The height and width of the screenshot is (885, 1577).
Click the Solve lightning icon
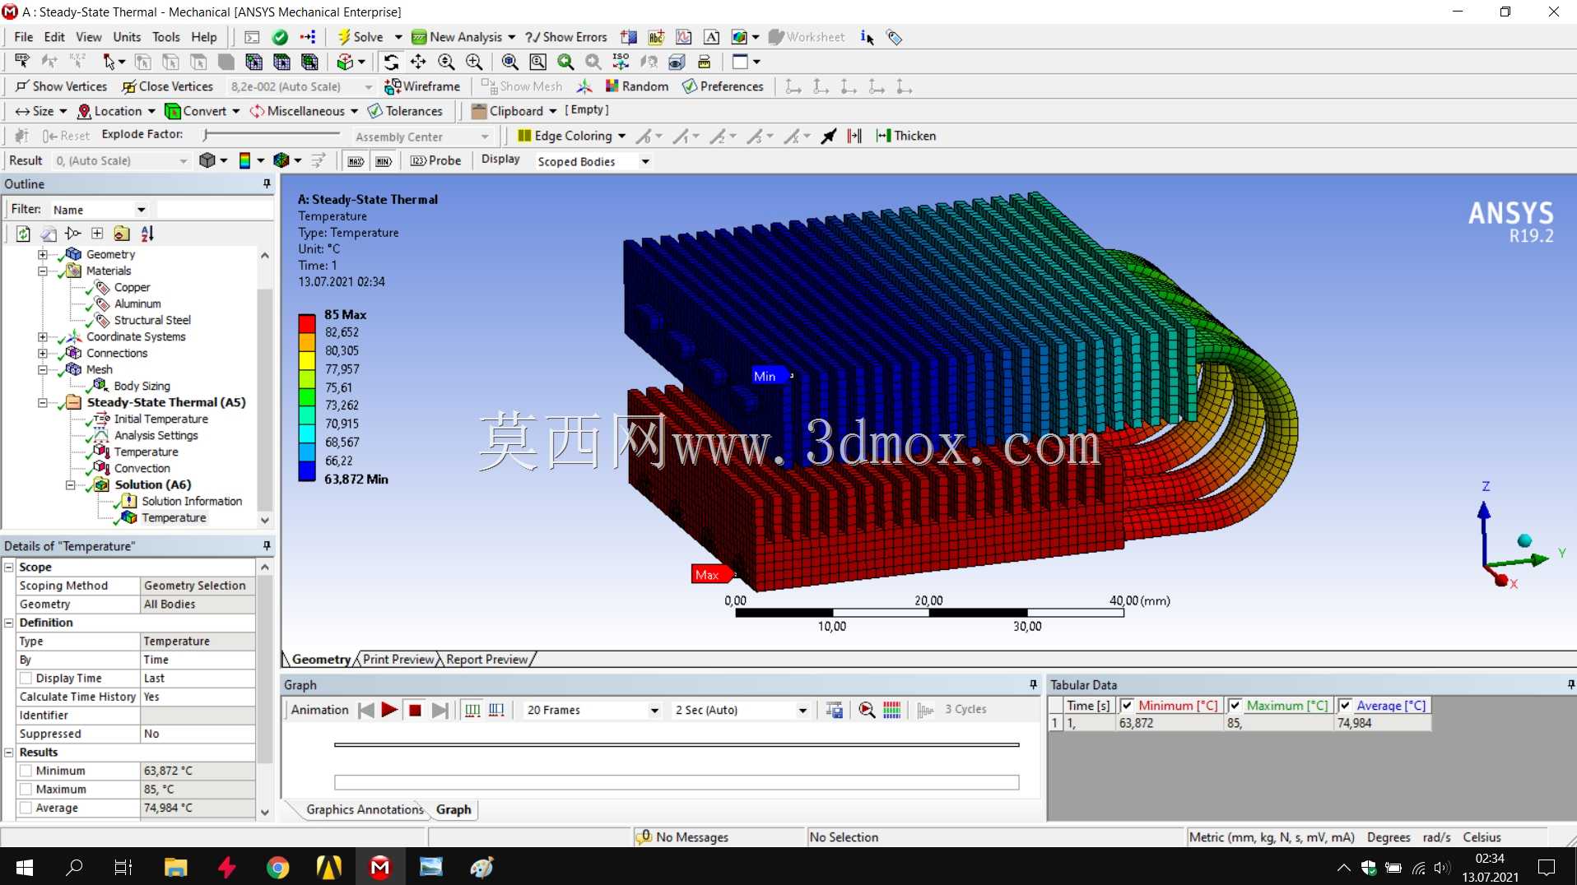tap(344, 37)
